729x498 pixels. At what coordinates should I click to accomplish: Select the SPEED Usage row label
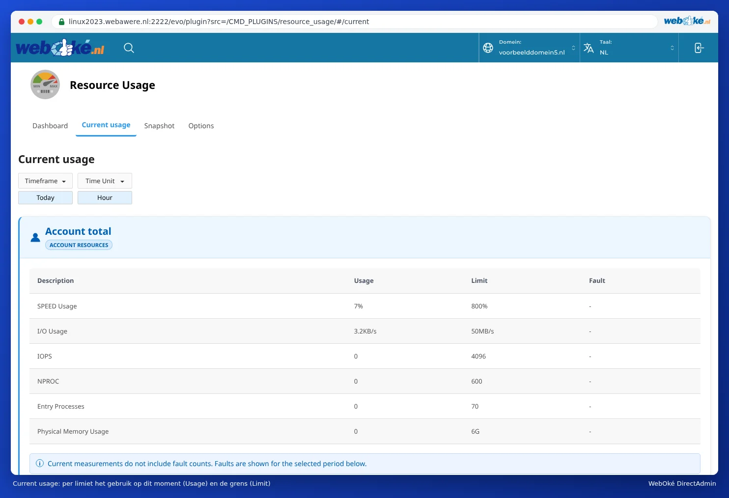pyautogui.click(x=57, y=306)
